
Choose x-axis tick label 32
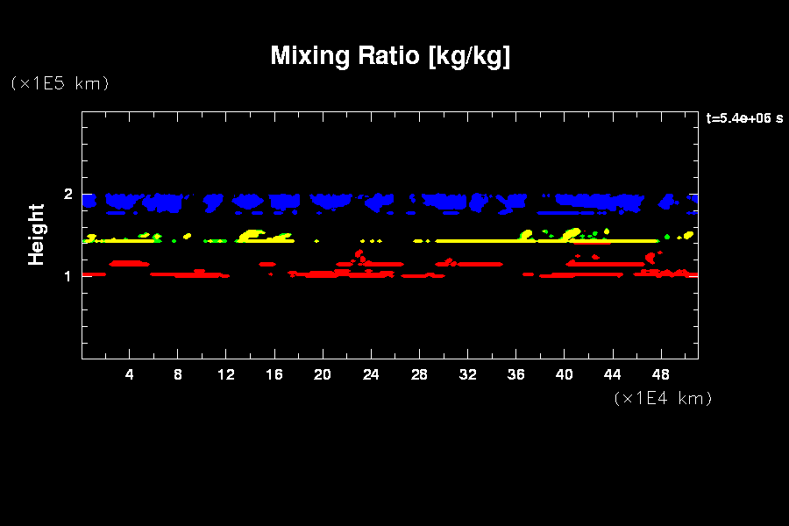pyautogui.click(x=467, y=375)
